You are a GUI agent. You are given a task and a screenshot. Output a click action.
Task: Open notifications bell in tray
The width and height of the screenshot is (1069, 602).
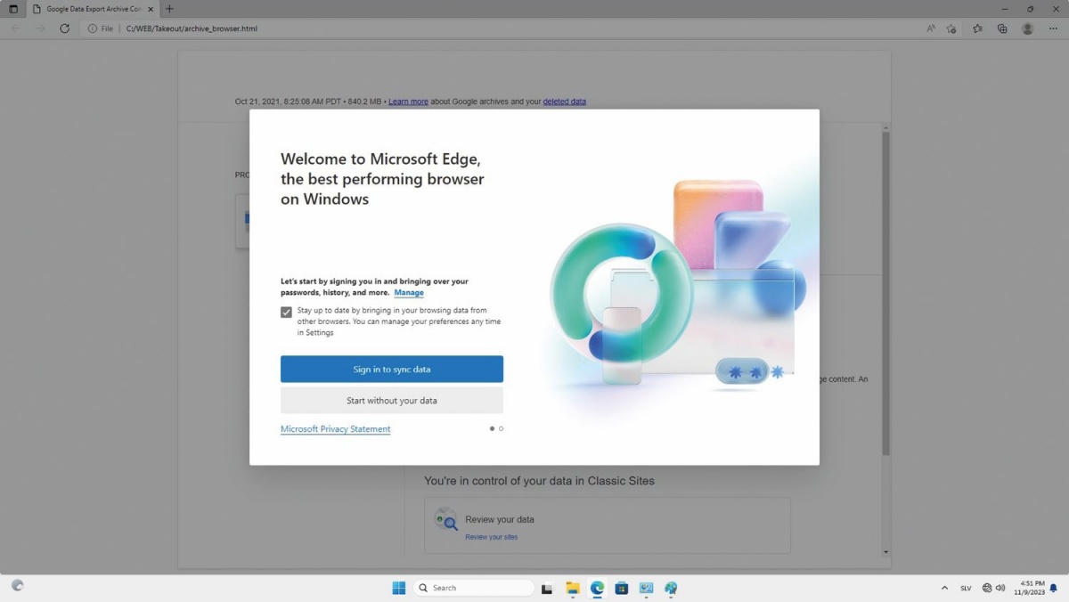[x=1053, y=589]
